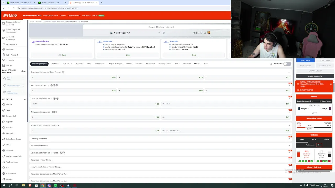This screenshot has height=188, width=335.
Task: Click the search icon in the UEFA widget
Action: coord(331,84)
